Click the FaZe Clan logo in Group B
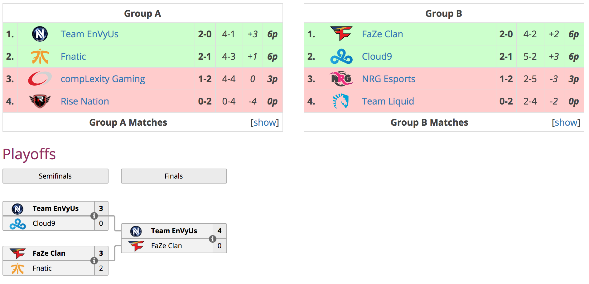 [x=341, y=34]
